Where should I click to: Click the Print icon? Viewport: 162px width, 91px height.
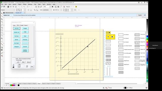pyautogui.click(x=16, y=7)
